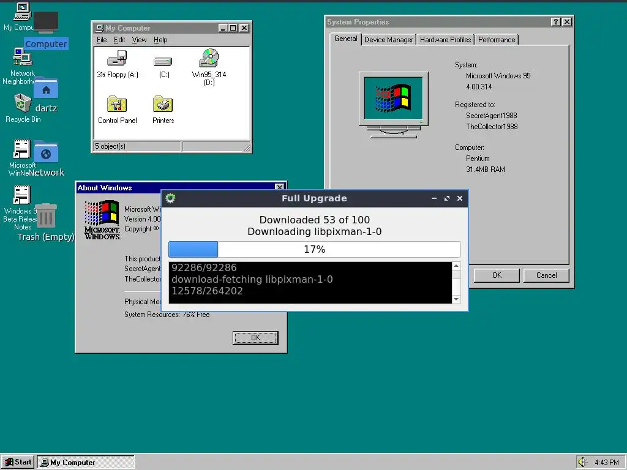
Task: Click the 'System Resources: 76% Free' text
Action: [x=167, y=315]
